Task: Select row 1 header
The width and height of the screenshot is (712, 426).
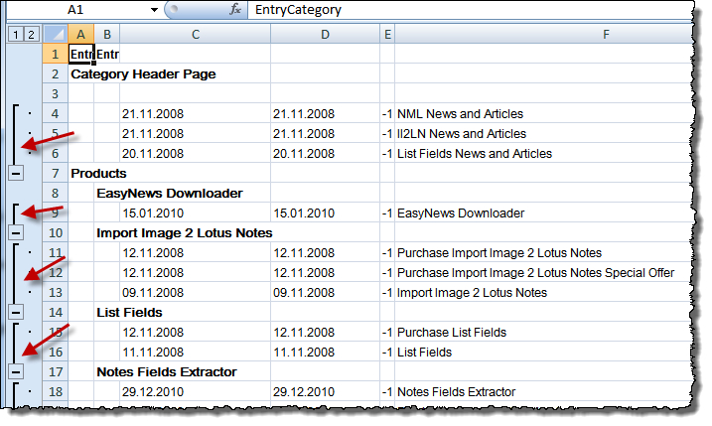Action: pyautogui.click(x=56, y=54)
